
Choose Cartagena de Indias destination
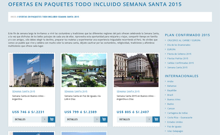[x=177, y=113]
